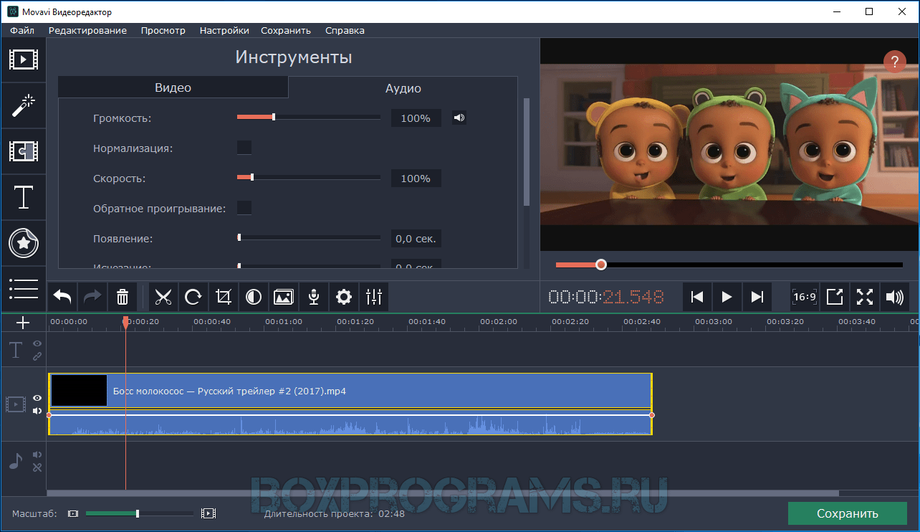Open the Файл menu
920x532 pixels.
[22, 30]
